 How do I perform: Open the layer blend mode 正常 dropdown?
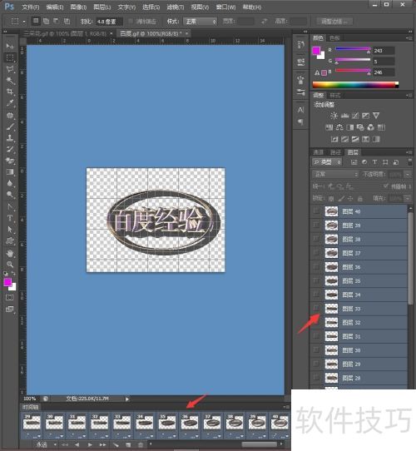click(335, 174)
